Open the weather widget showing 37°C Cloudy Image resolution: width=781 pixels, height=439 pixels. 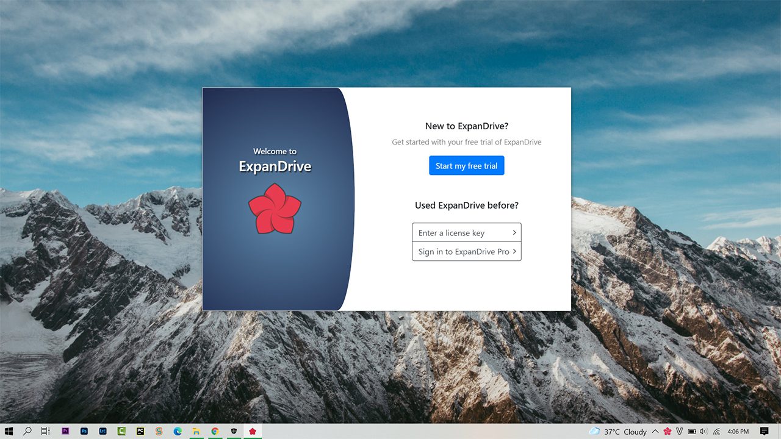pos(617,431)
